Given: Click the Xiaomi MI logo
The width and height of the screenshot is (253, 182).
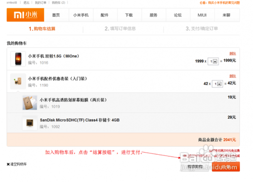Looking at the screenshot, I should (25, 15).
